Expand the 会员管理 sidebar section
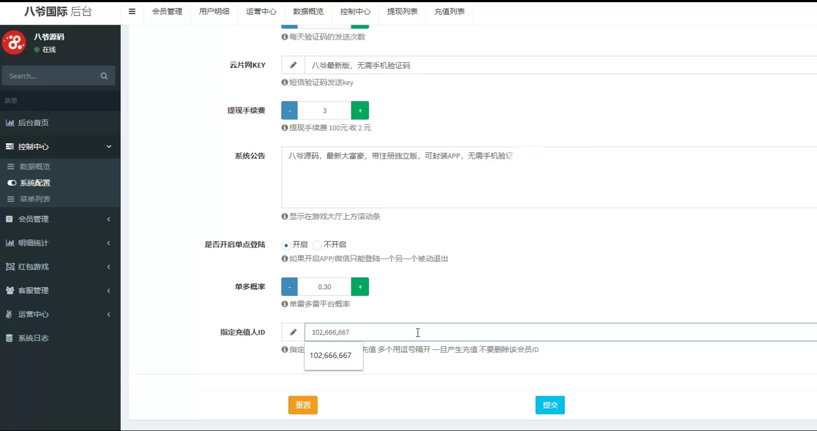817x431 pixels. [x=60, y=219]
